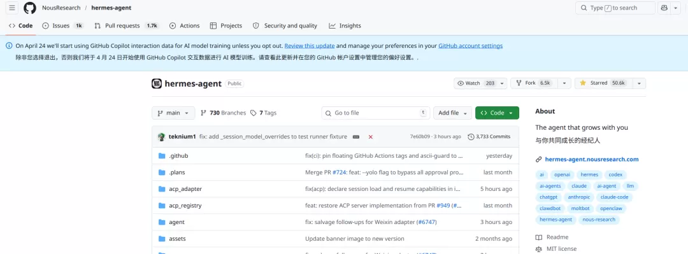Click the folder icon beside agent
This screenshot has height=254, width=688.
pos(161,222)
